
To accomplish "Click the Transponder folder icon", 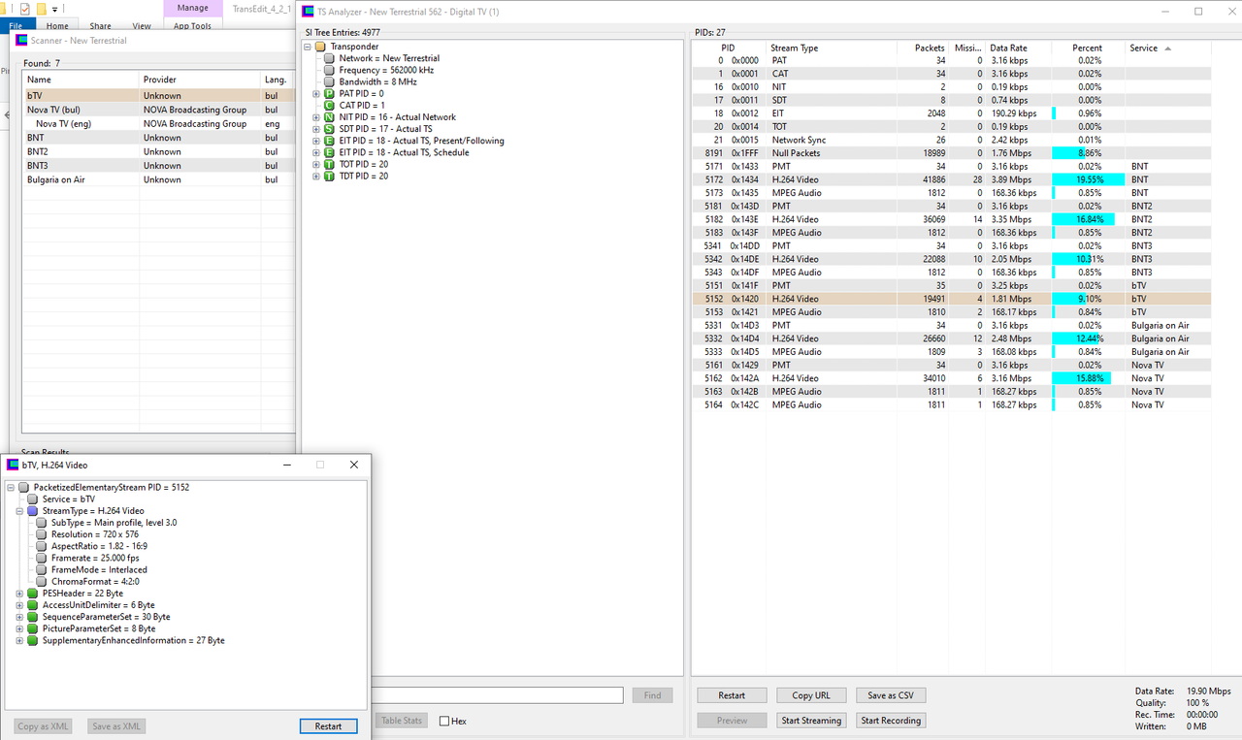I will tap(320, 47).
